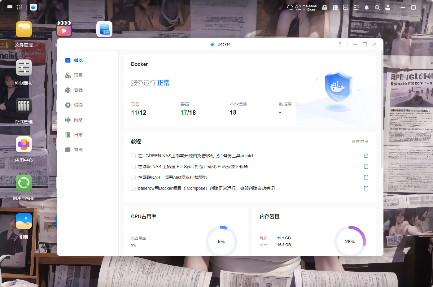
Task: Click the widget layout icon in top bar
Action: [335, 7]
